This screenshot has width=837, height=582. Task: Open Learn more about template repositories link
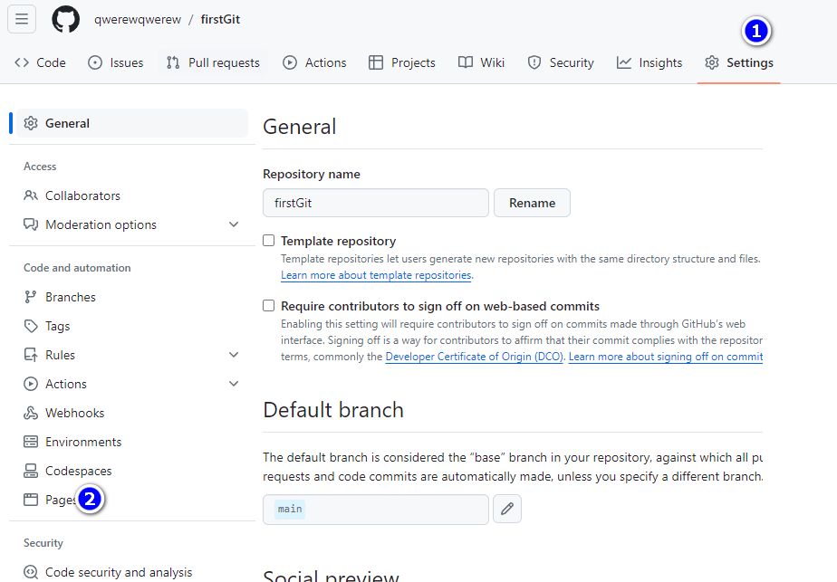pyautogui.click(x=376, y=275)
